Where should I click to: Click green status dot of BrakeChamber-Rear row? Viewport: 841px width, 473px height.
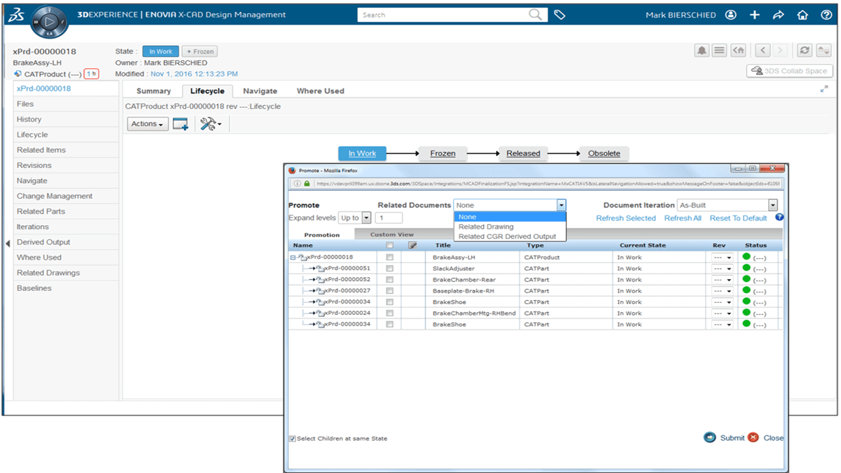(x=746, y=279)
